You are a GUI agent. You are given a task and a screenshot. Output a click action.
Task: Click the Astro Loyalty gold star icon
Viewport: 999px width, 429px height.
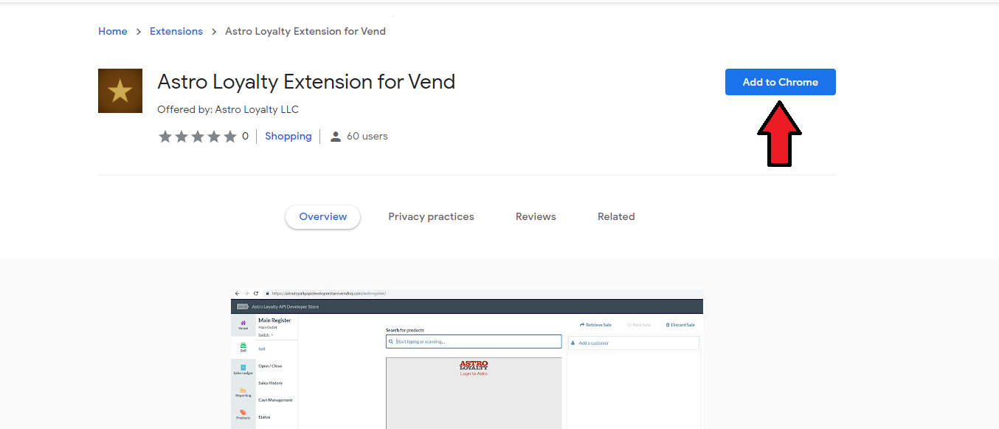pyautogui.click(x=120, y=91)
